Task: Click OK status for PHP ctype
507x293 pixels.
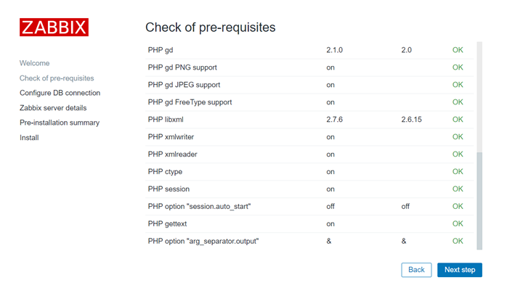Action: tap(458, 172)
